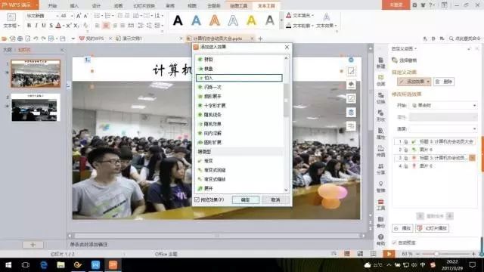The width and height of the screenshot is (484, 272).
Task: Confirm the effect with 确定 button
Action: [245, 199]
